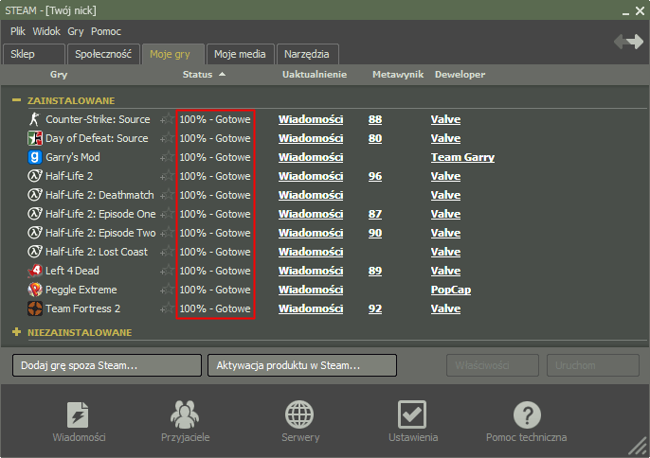Screen dimensions: 650x458
Task: Sort by the Gry column header
Action: (59, 75)
